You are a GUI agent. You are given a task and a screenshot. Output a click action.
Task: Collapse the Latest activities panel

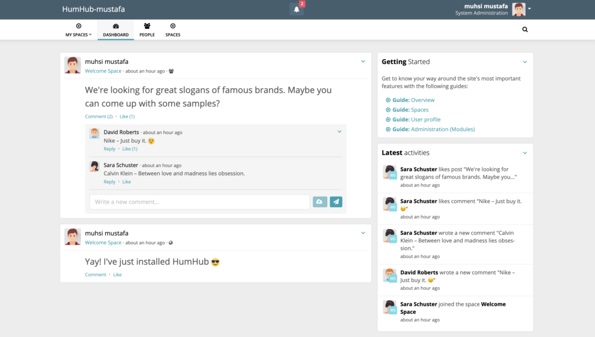(525, 153)
